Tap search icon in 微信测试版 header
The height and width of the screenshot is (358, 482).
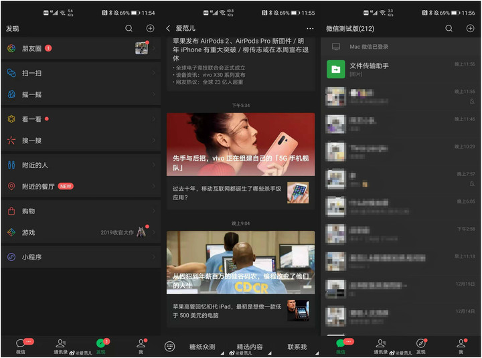click(449, 29)
